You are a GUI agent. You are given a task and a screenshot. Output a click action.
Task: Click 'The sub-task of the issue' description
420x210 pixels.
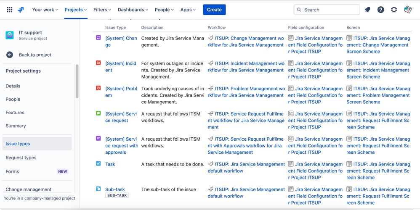pyautogui.click(x=168, y=189)
